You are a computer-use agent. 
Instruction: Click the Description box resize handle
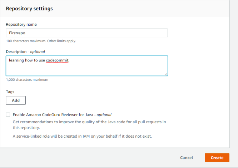click(166, 74)
